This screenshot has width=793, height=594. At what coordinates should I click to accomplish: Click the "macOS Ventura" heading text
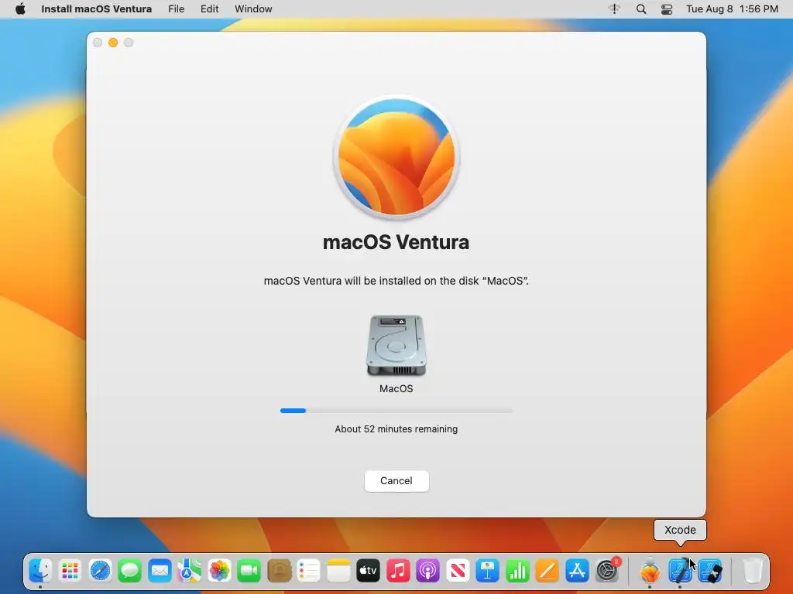[x=396, y=242]
